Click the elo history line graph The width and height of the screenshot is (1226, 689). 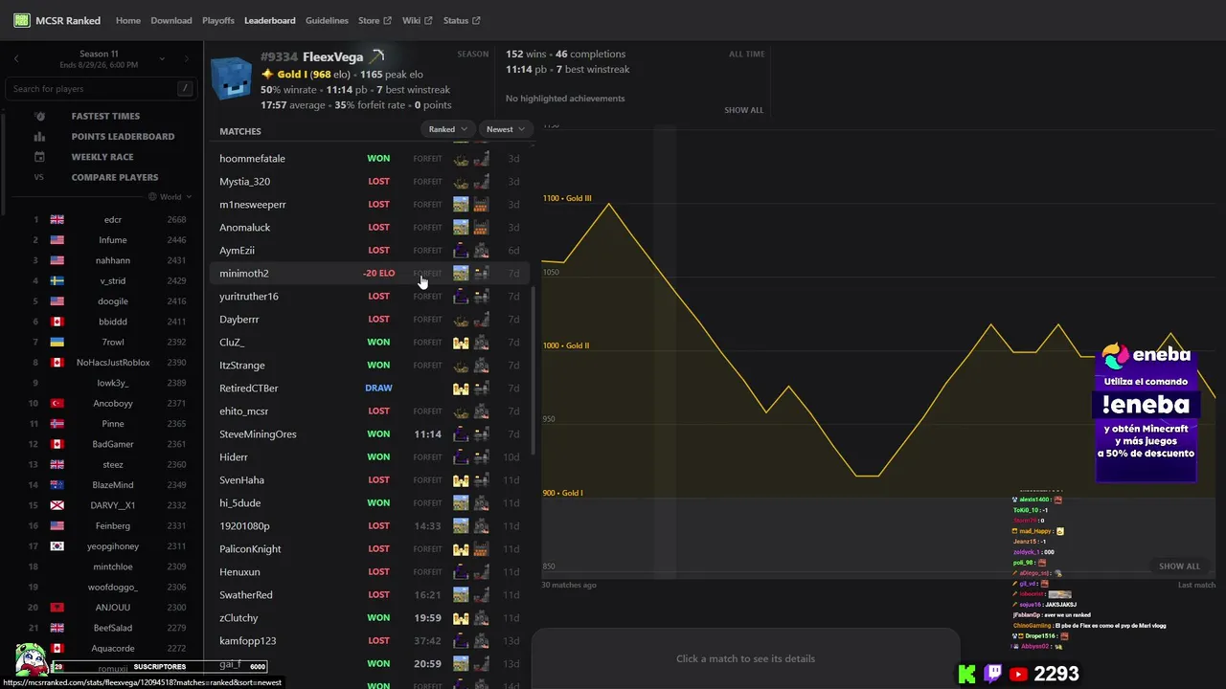click(x=878, y=350)
